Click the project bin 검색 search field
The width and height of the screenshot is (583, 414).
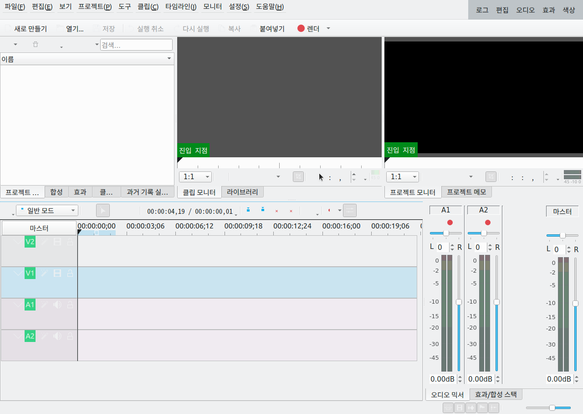coord(136,45)
